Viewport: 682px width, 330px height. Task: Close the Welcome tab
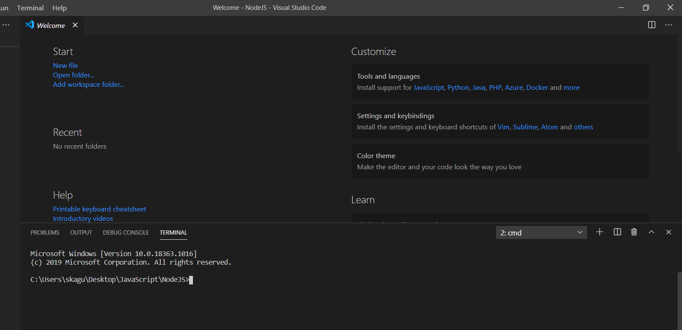pos(75,25)
